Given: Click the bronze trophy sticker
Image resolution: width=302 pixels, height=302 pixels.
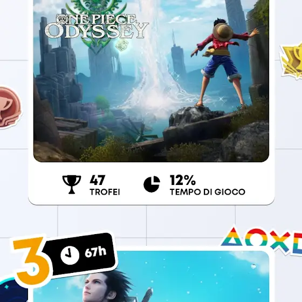Looking at the screenshot, I should click(9, 108).
